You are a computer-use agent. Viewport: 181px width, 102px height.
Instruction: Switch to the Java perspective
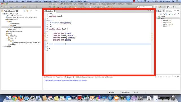[169, 7]
